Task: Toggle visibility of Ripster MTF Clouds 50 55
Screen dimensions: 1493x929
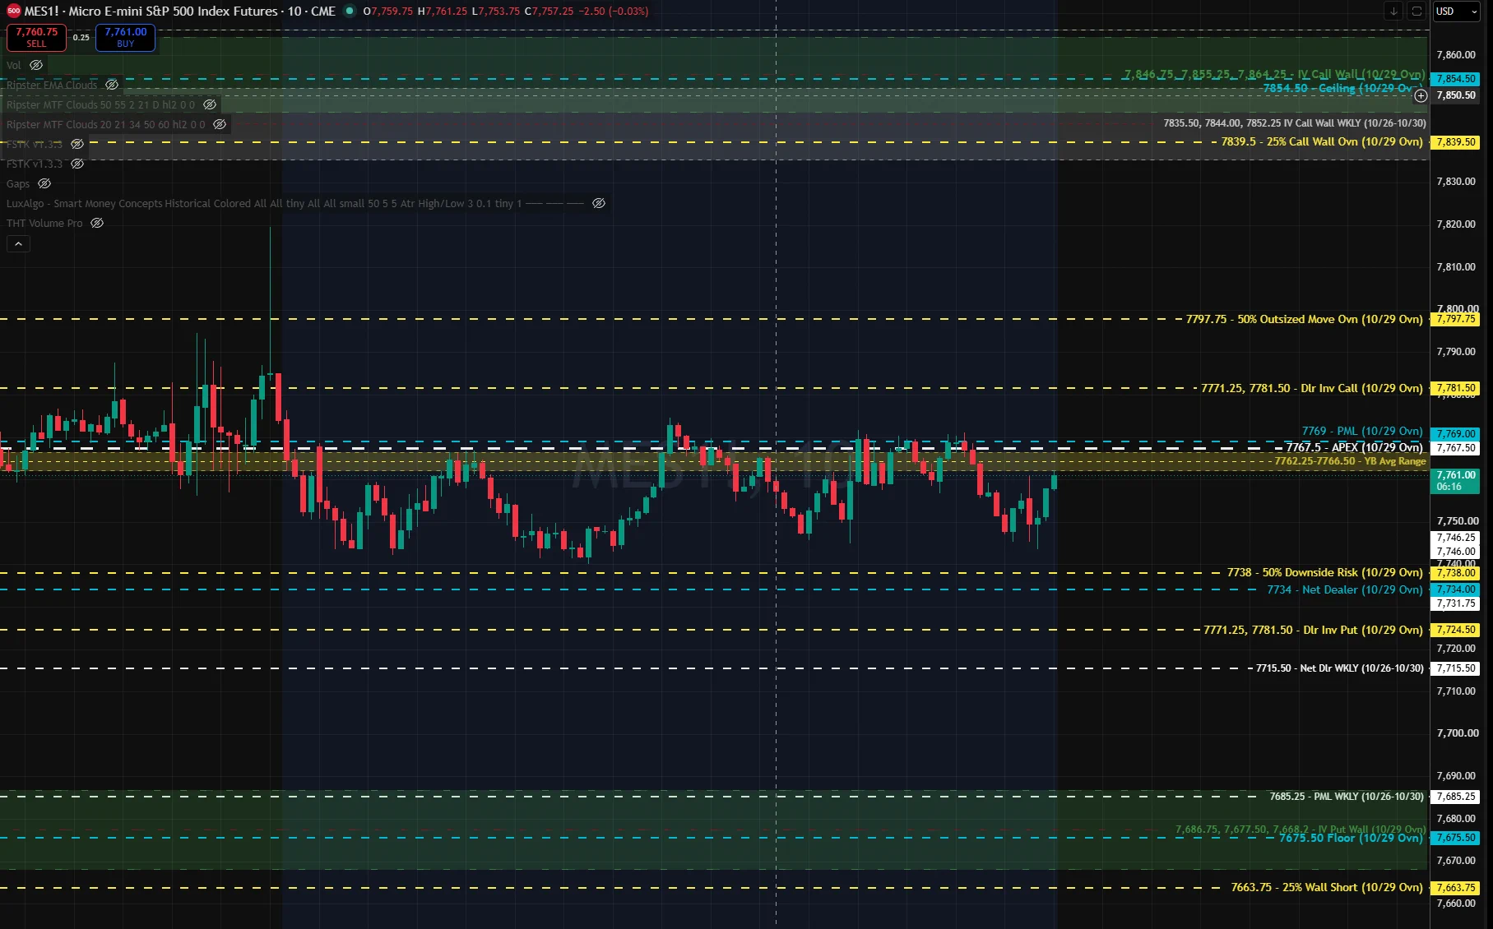Action: (210, 104)
